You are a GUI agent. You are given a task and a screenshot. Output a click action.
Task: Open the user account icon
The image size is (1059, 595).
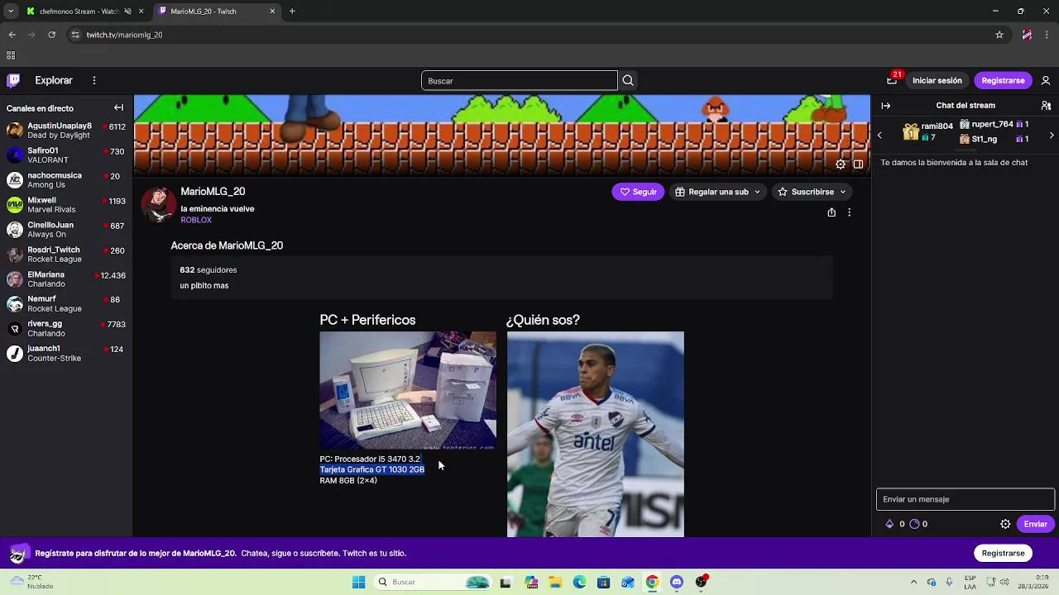point(1046,80)
